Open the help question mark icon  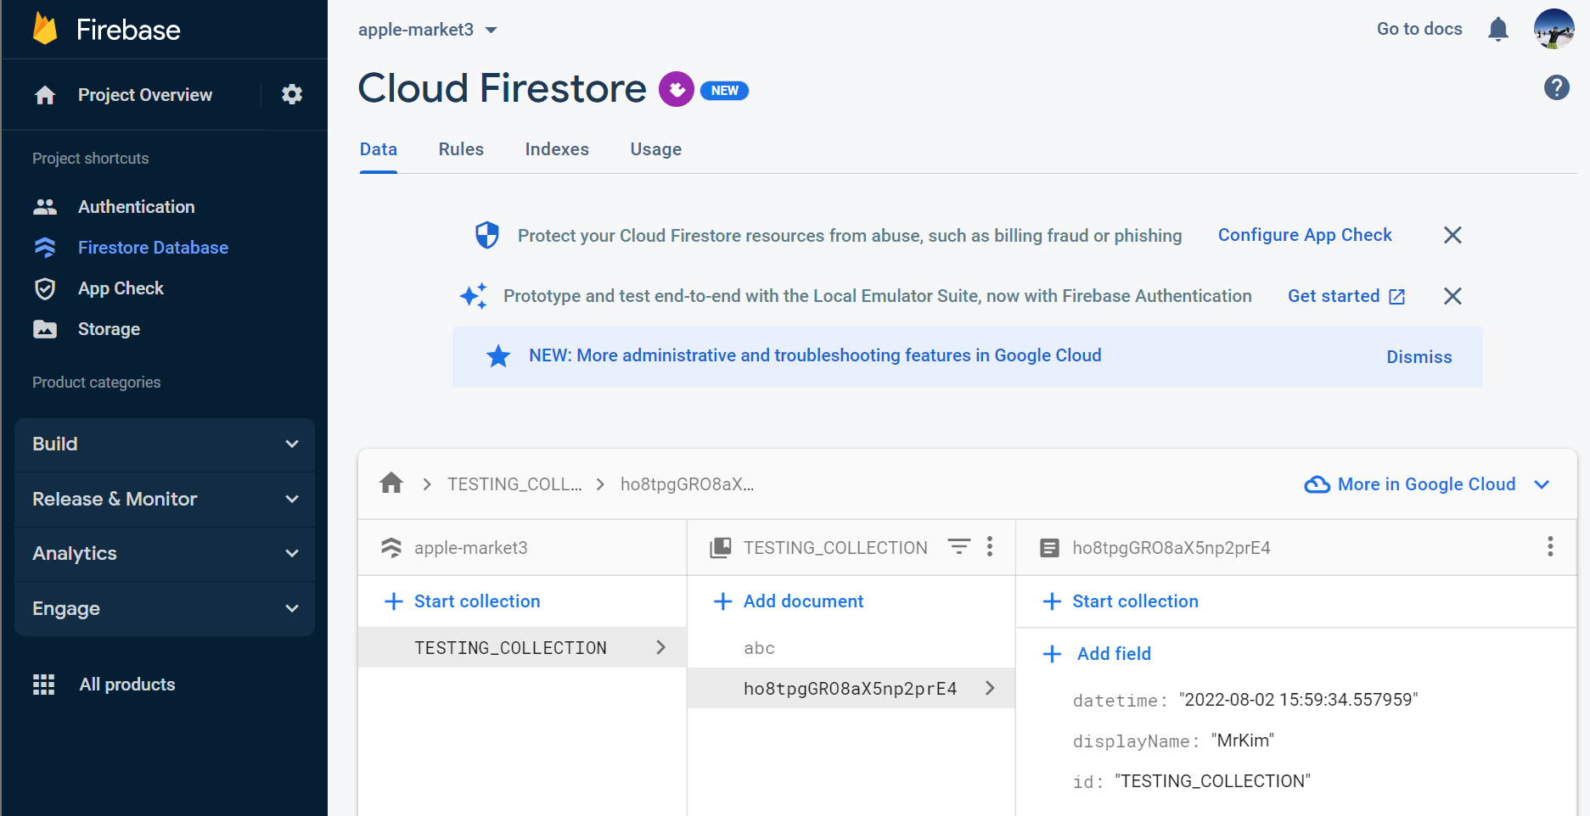tap(1556, 87)
